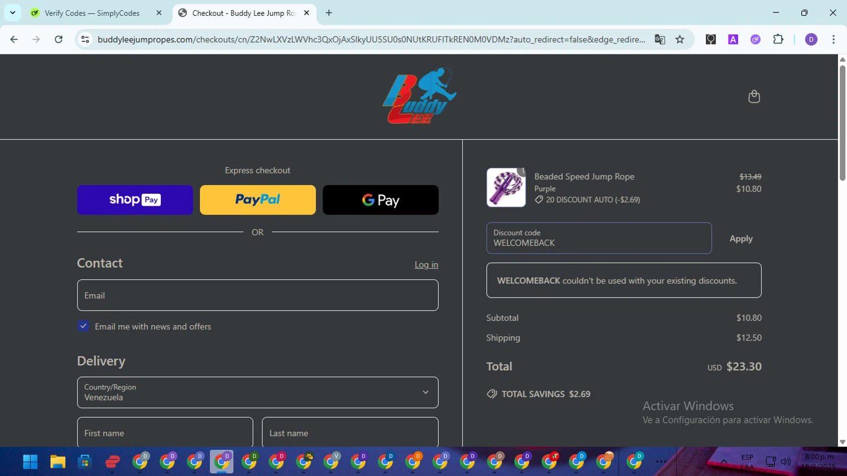Open the red app icon on taskbar
This screenshot has height=476, width=847.
click(x=112, y=462)
